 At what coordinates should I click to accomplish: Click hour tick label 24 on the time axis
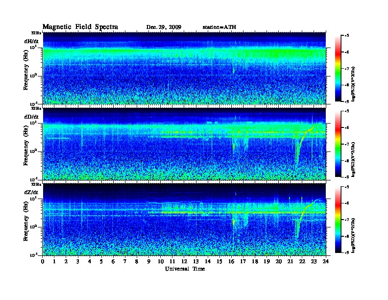(x=326, y=262)
